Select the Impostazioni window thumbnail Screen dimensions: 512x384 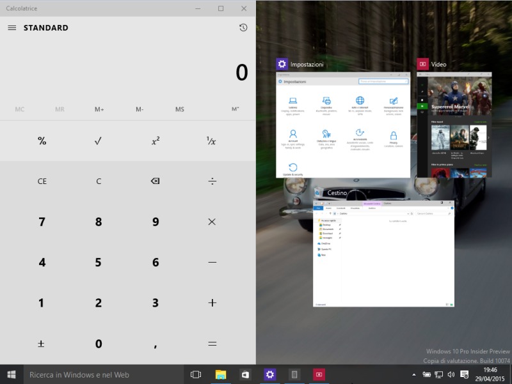coord(342,125)
